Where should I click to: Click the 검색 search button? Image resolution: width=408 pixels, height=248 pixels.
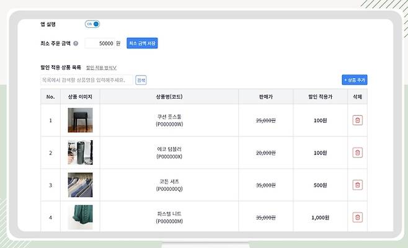point(141,80)
